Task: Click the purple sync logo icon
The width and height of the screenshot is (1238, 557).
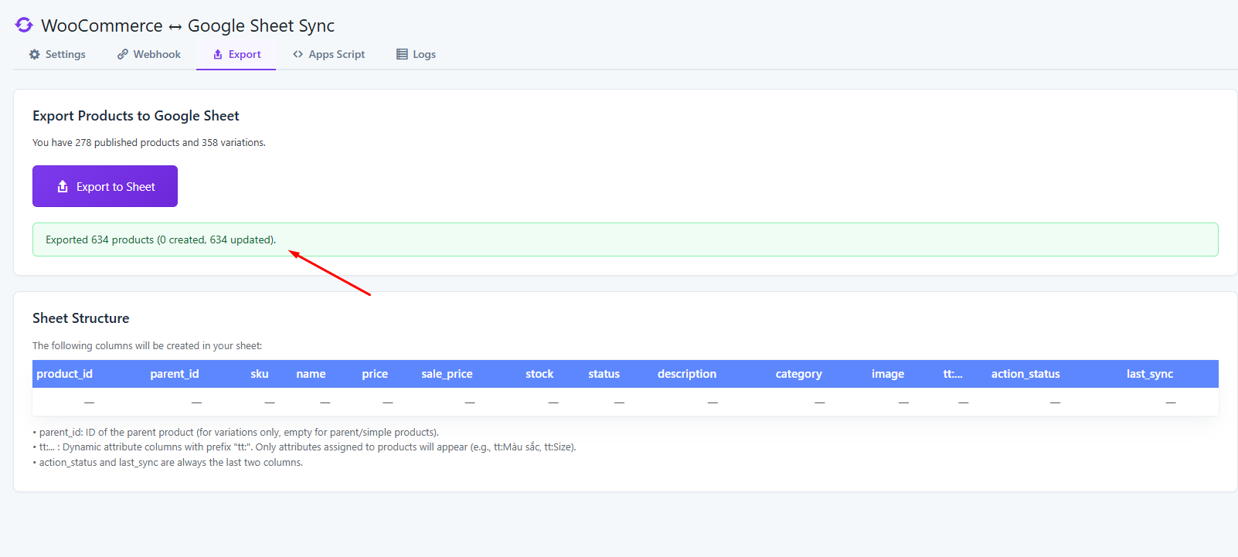Action: point(24,25)
